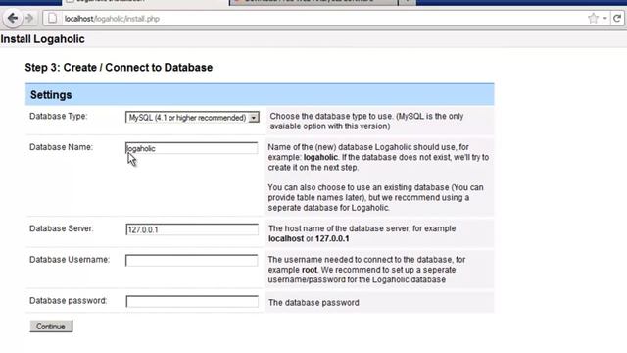The width and height of the screenshot is (627, 353).
Task: Click the Database Name: label
Action: pos(61,147)
